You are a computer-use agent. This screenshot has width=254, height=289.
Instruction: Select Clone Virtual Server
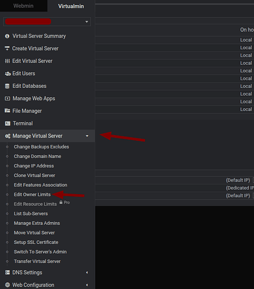35,175
